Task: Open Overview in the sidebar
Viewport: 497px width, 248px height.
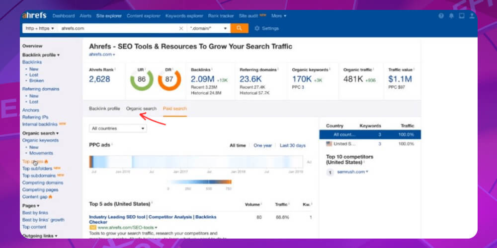Action: point(32,46)
